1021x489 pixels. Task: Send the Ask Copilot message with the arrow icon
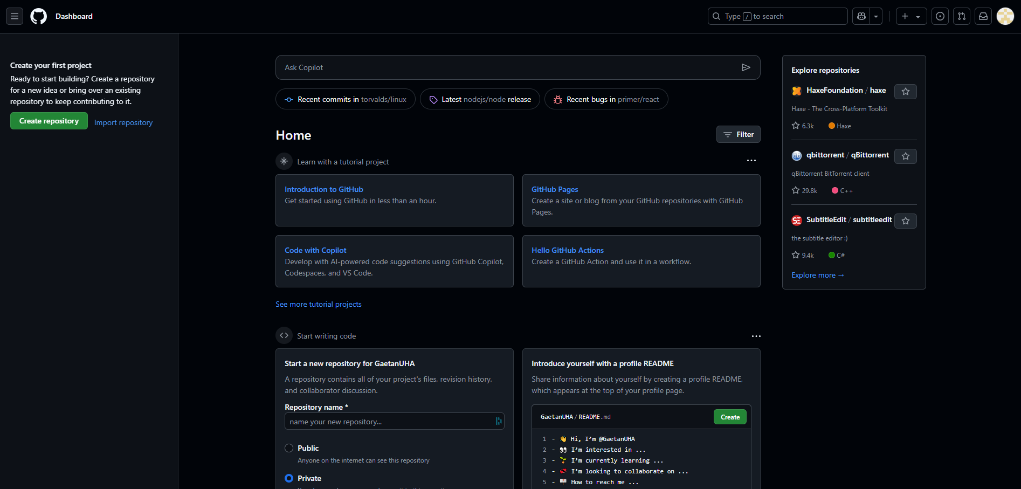[x=746, y=67]
